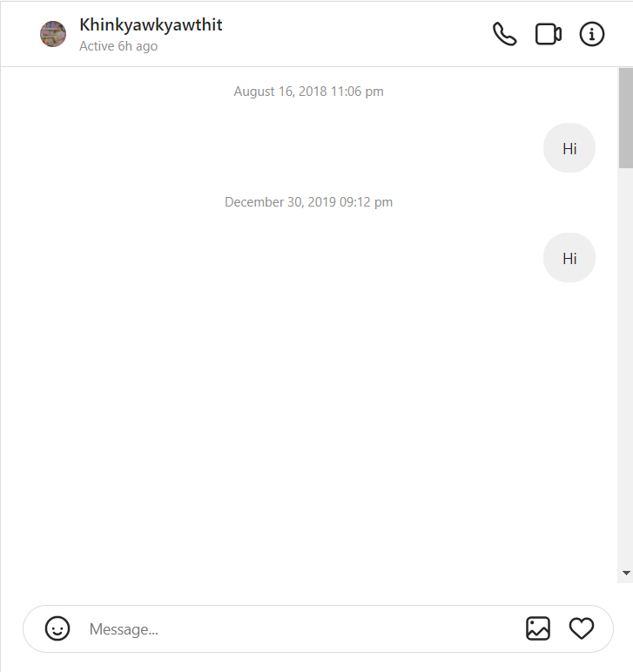Click the Active 6h ago status
The height and width of the screenshot is (672, 633).
coord(118,46)
